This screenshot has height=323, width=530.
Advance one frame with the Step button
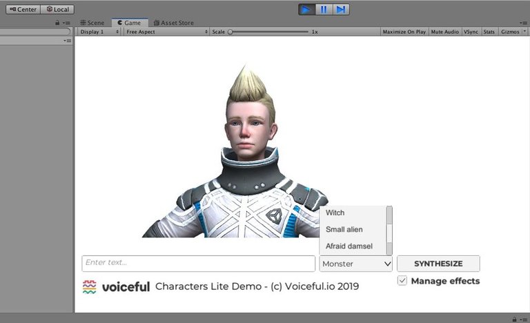point(341,10)
